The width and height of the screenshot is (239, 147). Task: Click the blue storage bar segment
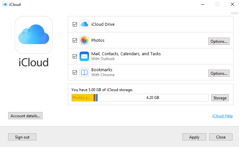(97, 98)
